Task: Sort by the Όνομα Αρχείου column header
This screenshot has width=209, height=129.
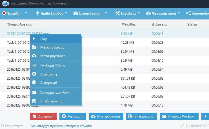Action: click(20, 24)
